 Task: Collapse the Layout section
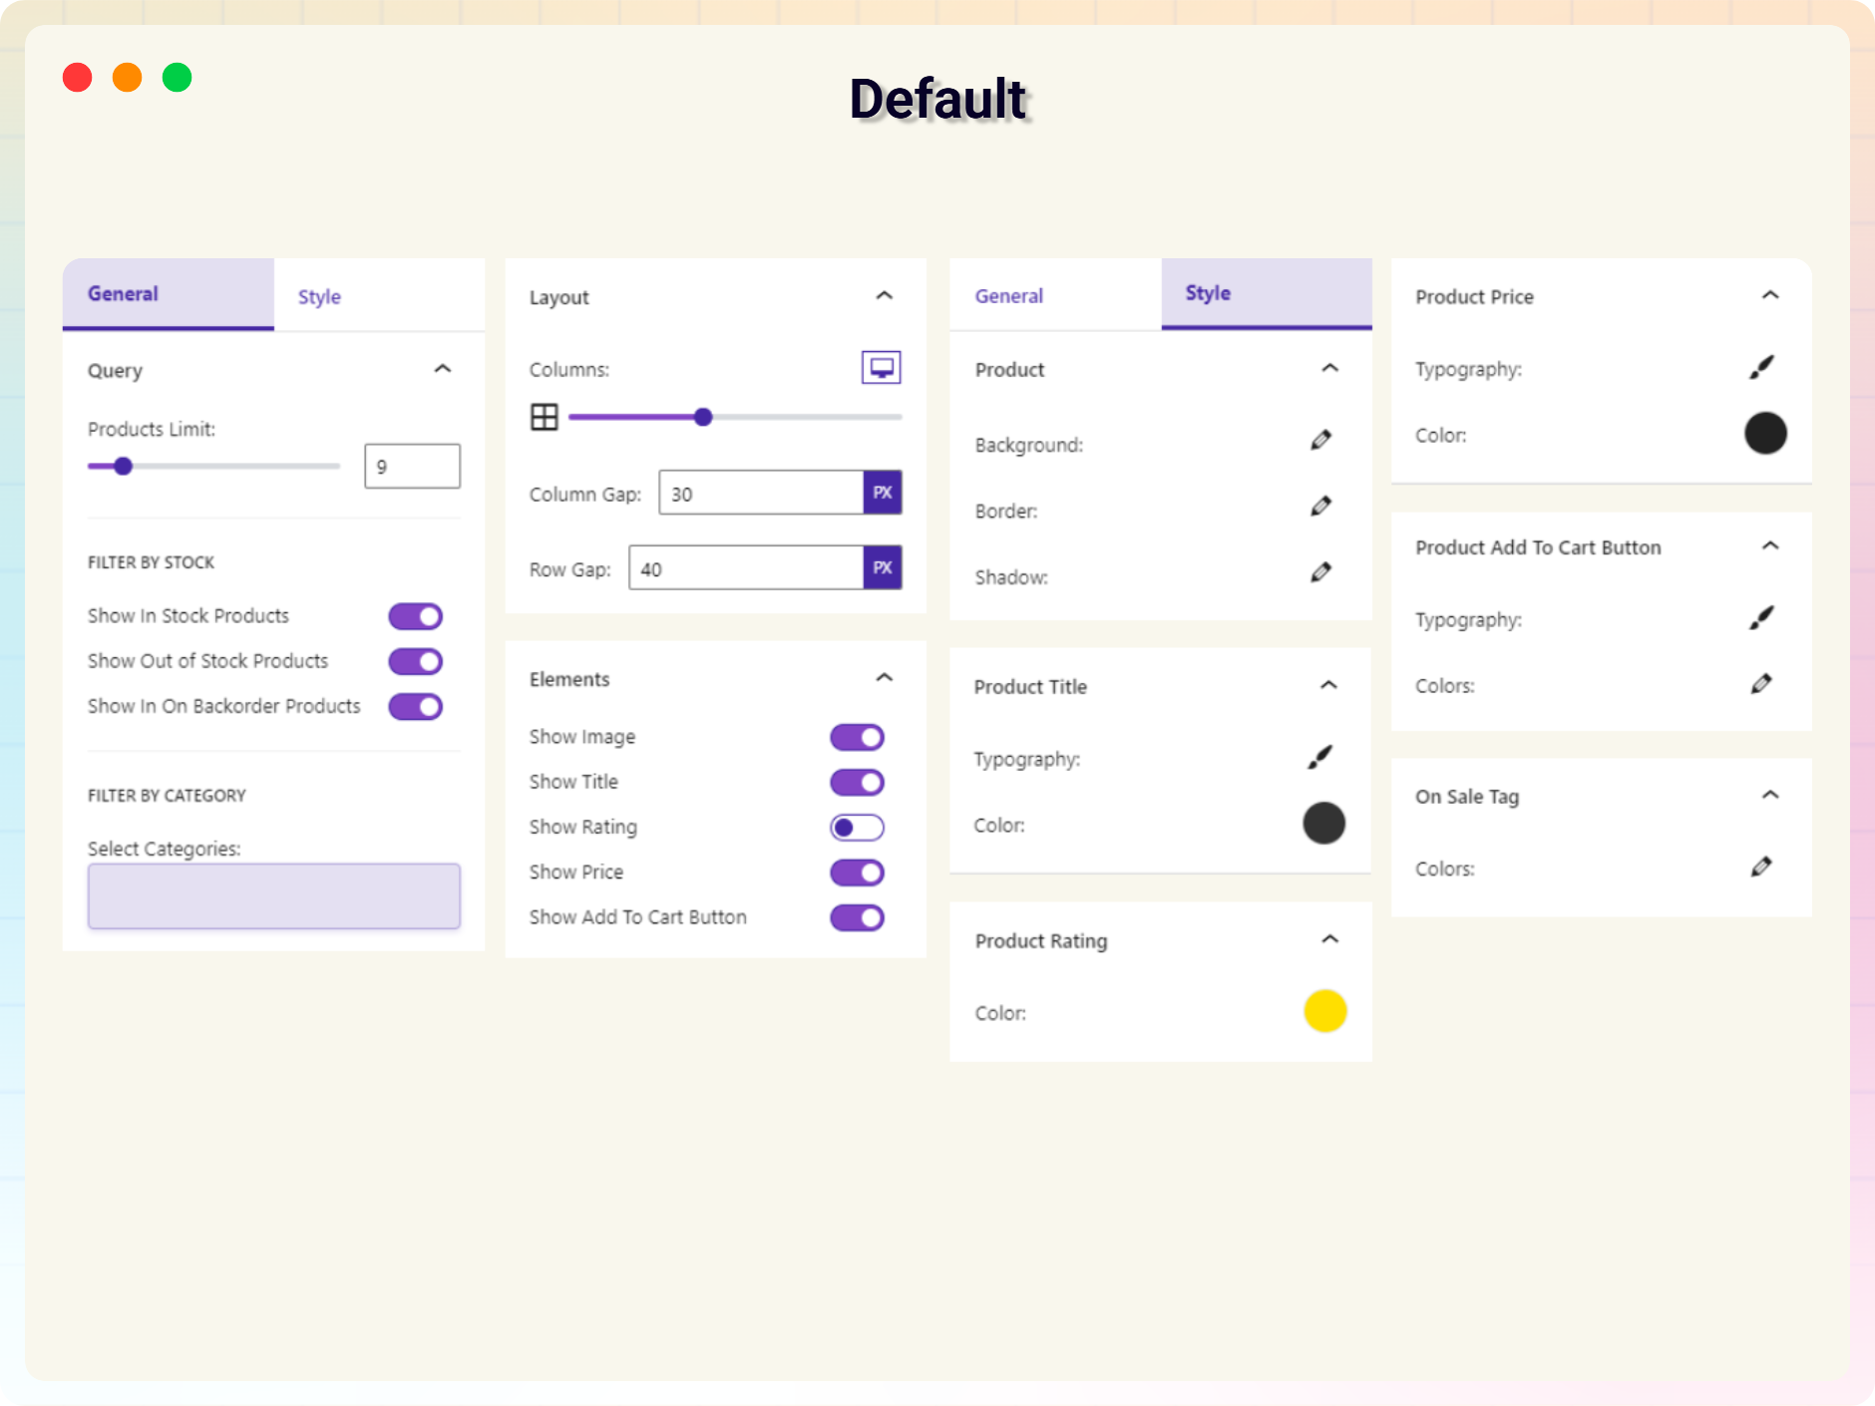[x=885, y=295]
